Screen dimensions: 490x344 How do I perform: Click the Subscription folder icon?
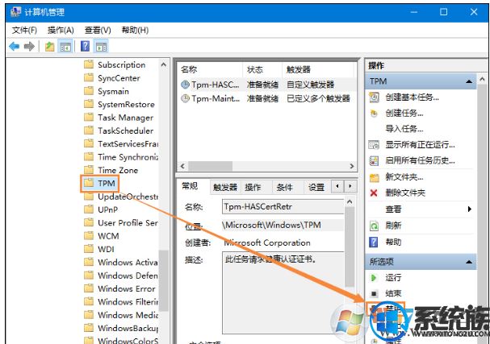point(89,64)
